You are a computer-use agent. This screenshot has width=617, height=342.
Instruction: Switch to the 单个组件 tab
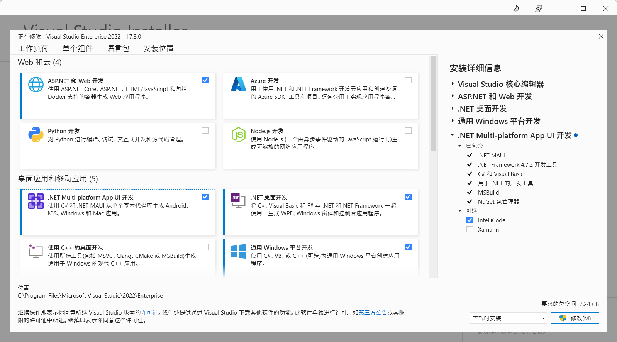(78, 48)
